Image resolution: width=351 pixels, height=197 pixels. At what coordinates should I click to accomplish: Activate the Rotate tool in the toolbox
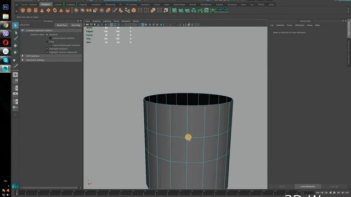point(15,53)
